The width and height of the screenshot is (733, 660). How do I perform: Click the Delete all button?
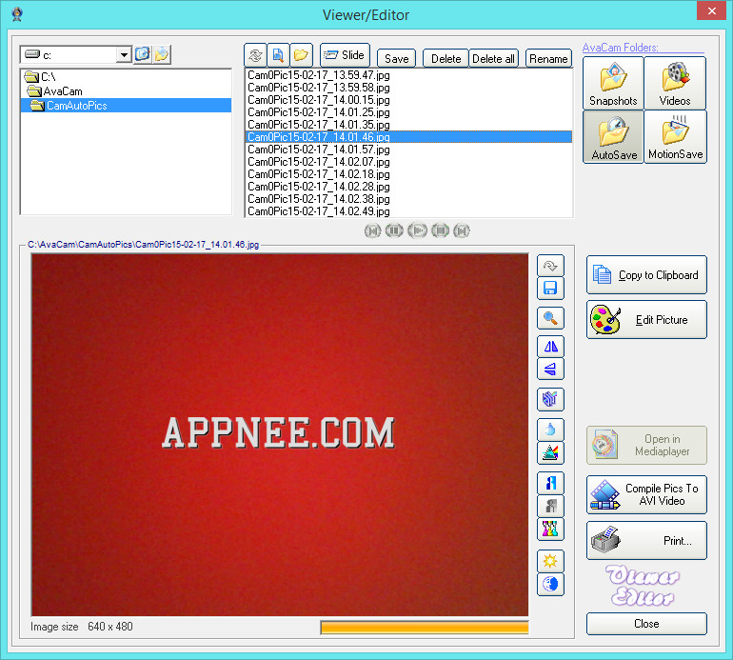click(493, 58)
